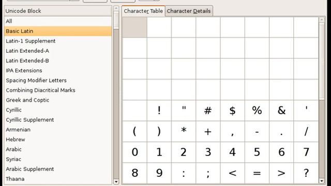Select the Armenian block

click(58, 130)
